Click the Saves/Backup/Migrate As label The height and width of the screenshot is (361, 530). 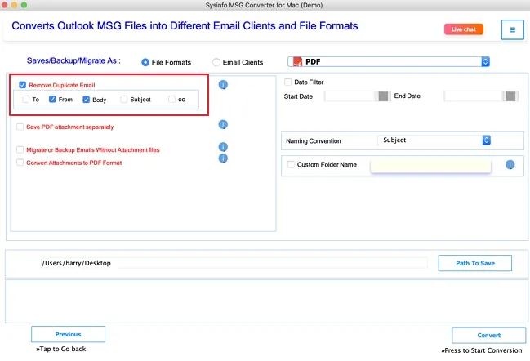pyautogui.click(x=73, y=60)
